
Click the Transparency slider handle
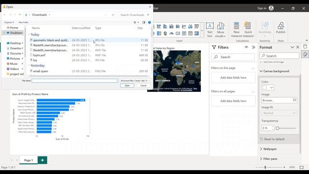(278, 128)
